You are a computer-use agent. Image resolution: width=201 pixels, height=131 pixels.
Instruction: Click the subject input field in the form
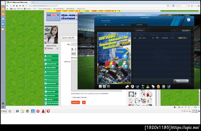pyautogui.click(x=74, y=44)
